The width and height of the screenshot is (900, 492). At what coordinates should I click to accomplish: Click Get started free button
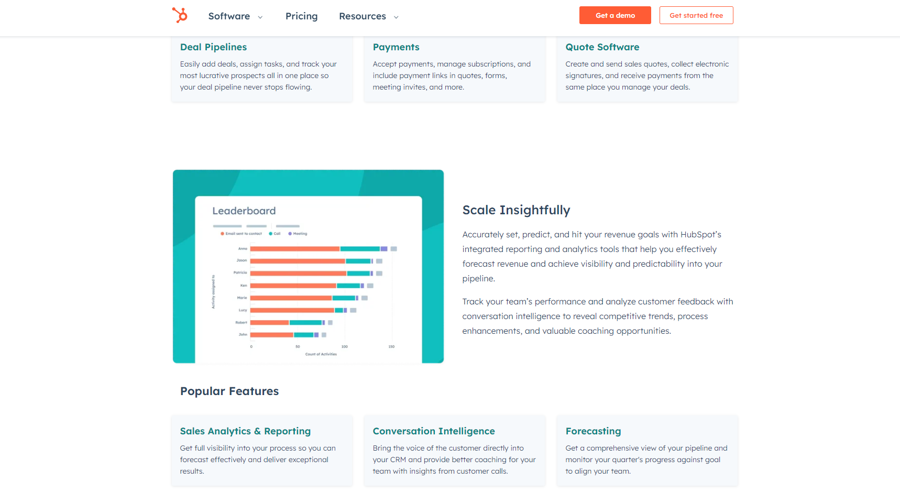point(696,15)
